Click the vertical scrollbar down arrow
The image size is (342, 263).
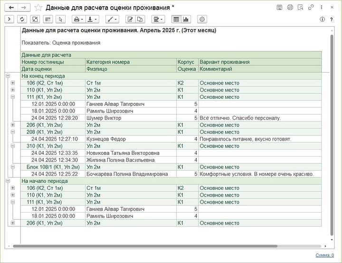pos(332,240)
